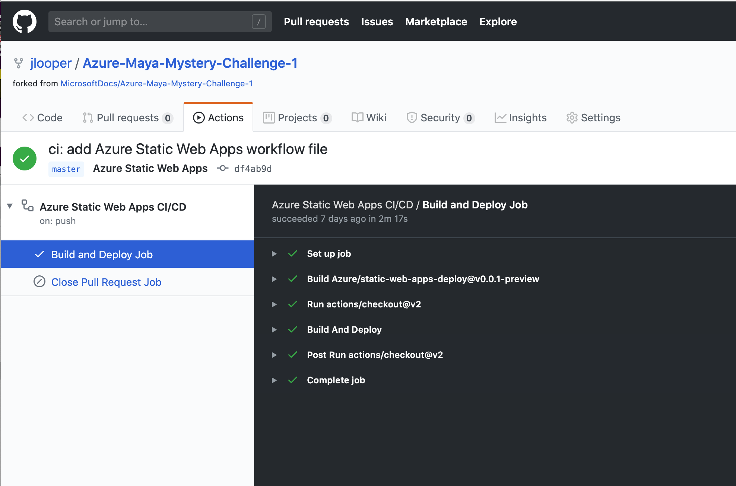Expand the Build And Deploy step log
The image size is (736, 486).
pyautogui.click(x=274, y=330)
